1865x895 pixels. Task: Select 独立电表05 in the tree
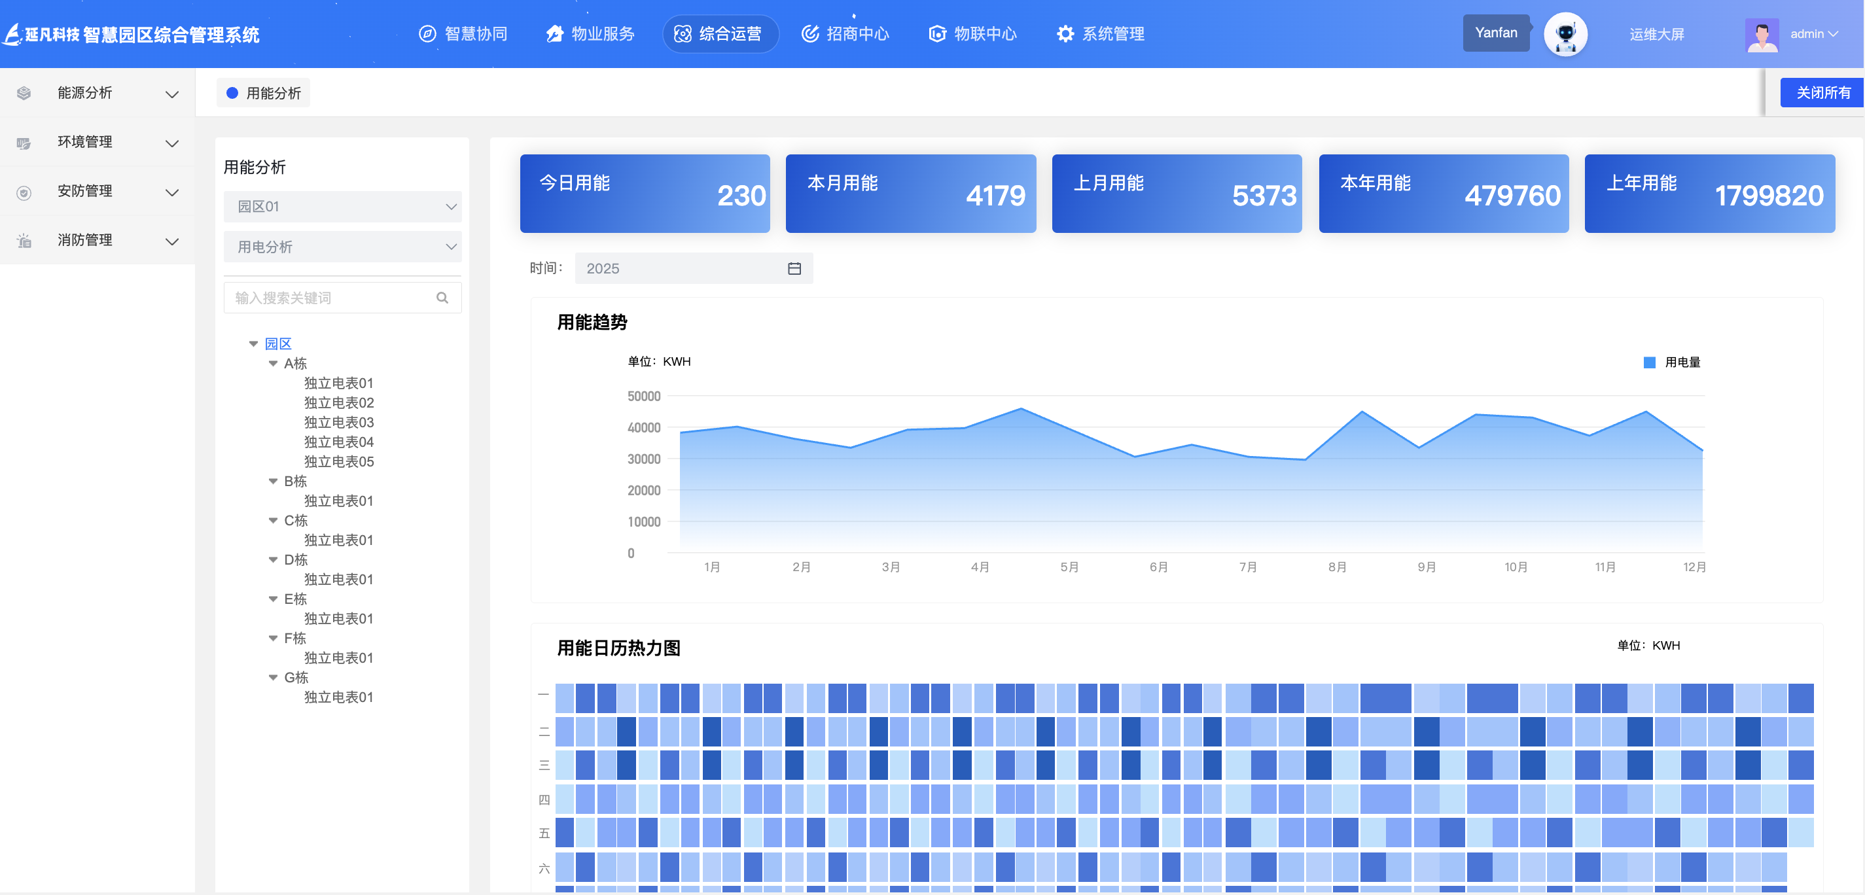click(x=339, y=461)
